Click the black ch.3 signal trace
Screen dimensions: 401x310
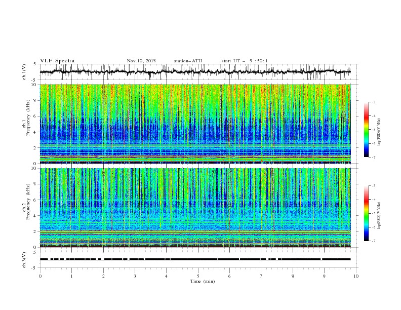[195, 259]
